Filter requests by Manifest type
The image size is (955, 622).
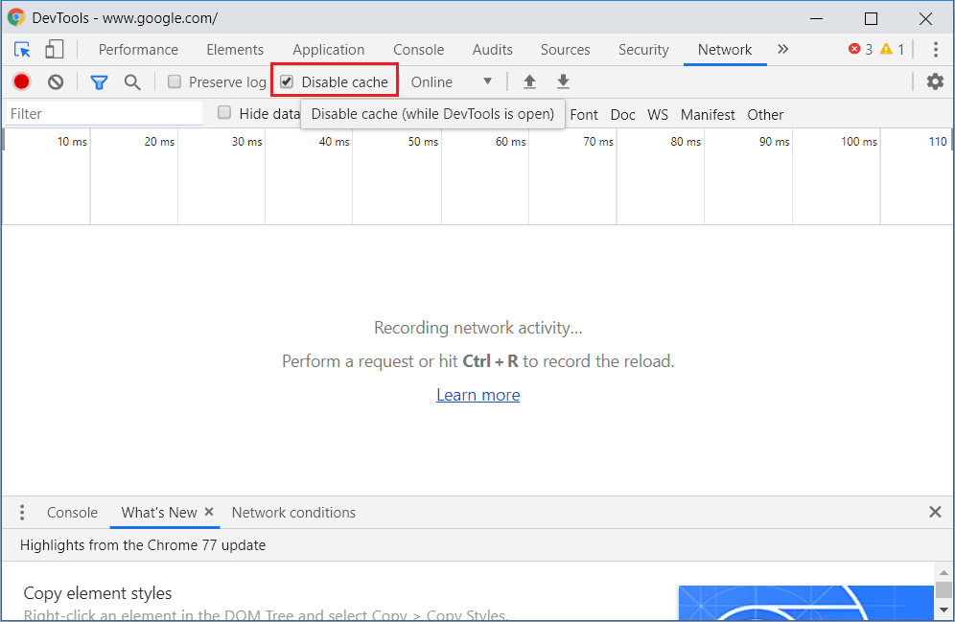pos(708,114)
